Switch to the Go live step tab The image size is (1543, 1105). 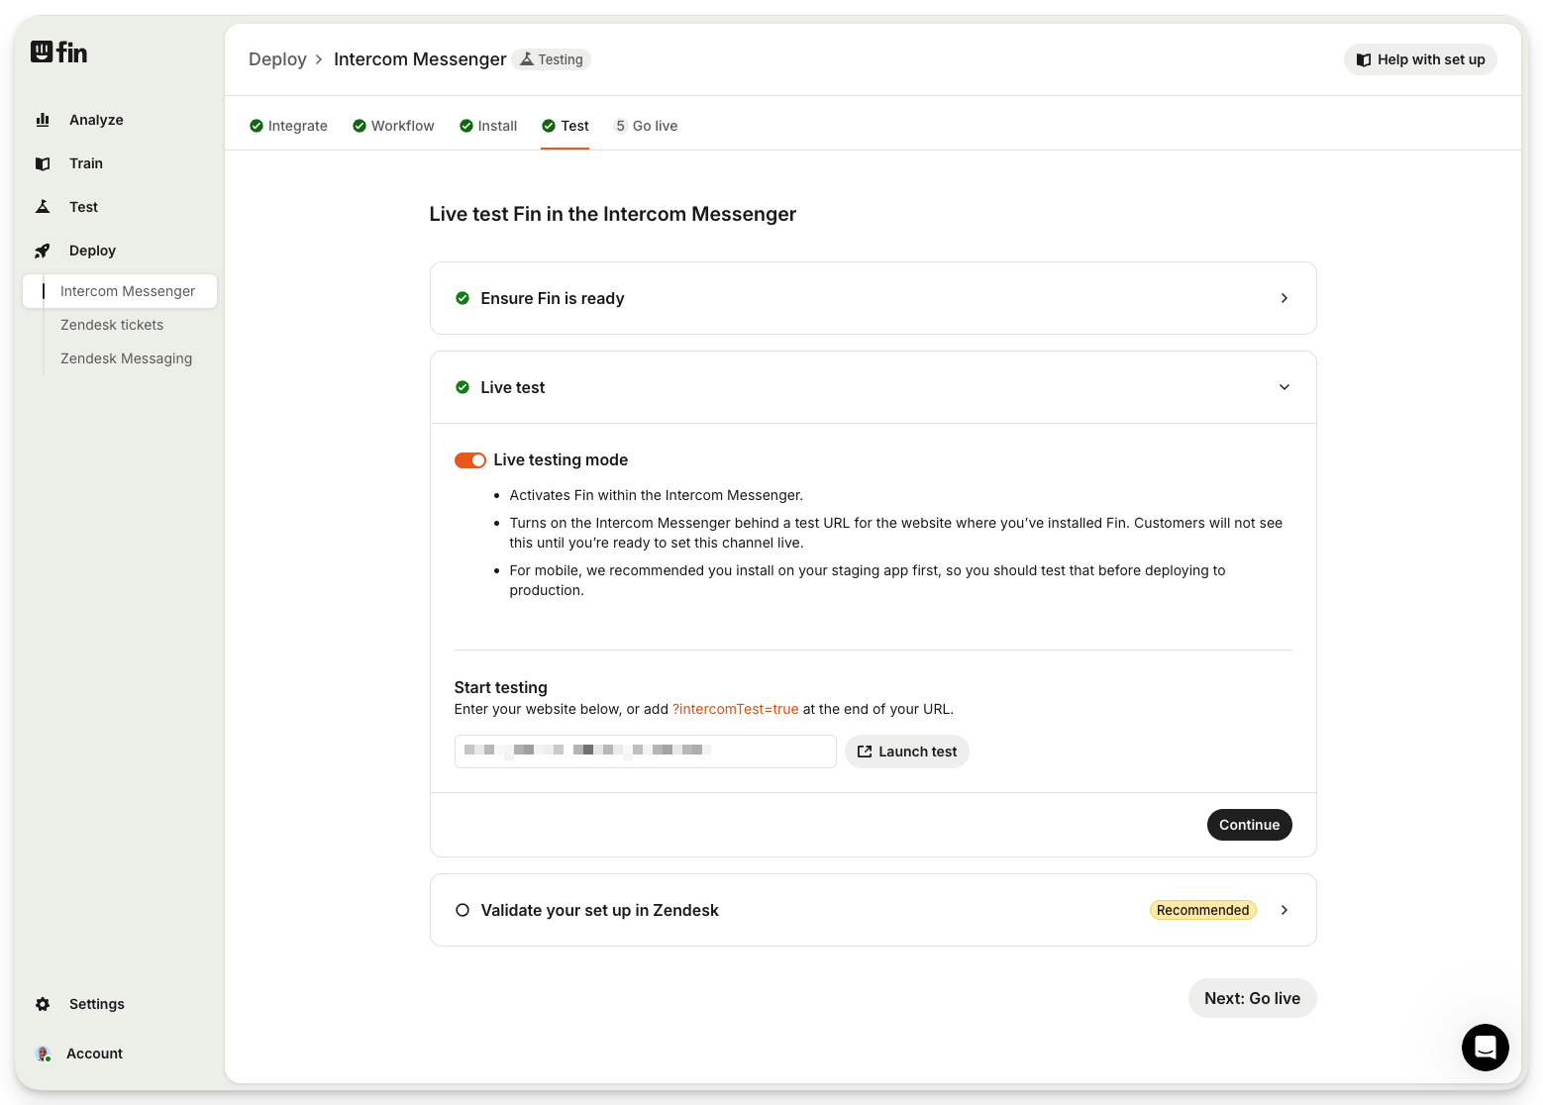(646, 126)
